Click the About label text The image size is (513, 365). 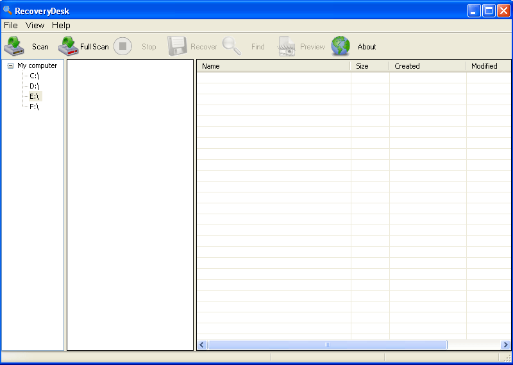coord(367,47)
